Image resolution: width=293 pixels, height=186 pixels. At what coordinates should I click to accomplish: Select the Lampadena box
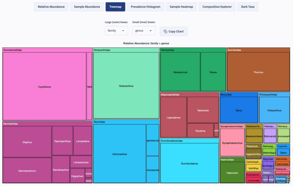(x=83, y=141)
